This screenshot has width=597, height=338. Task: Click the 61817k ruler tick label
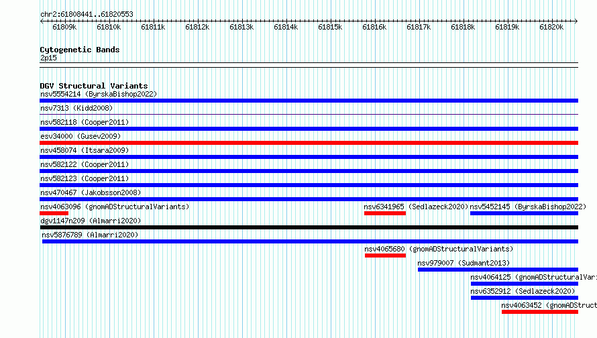point(419,27)
